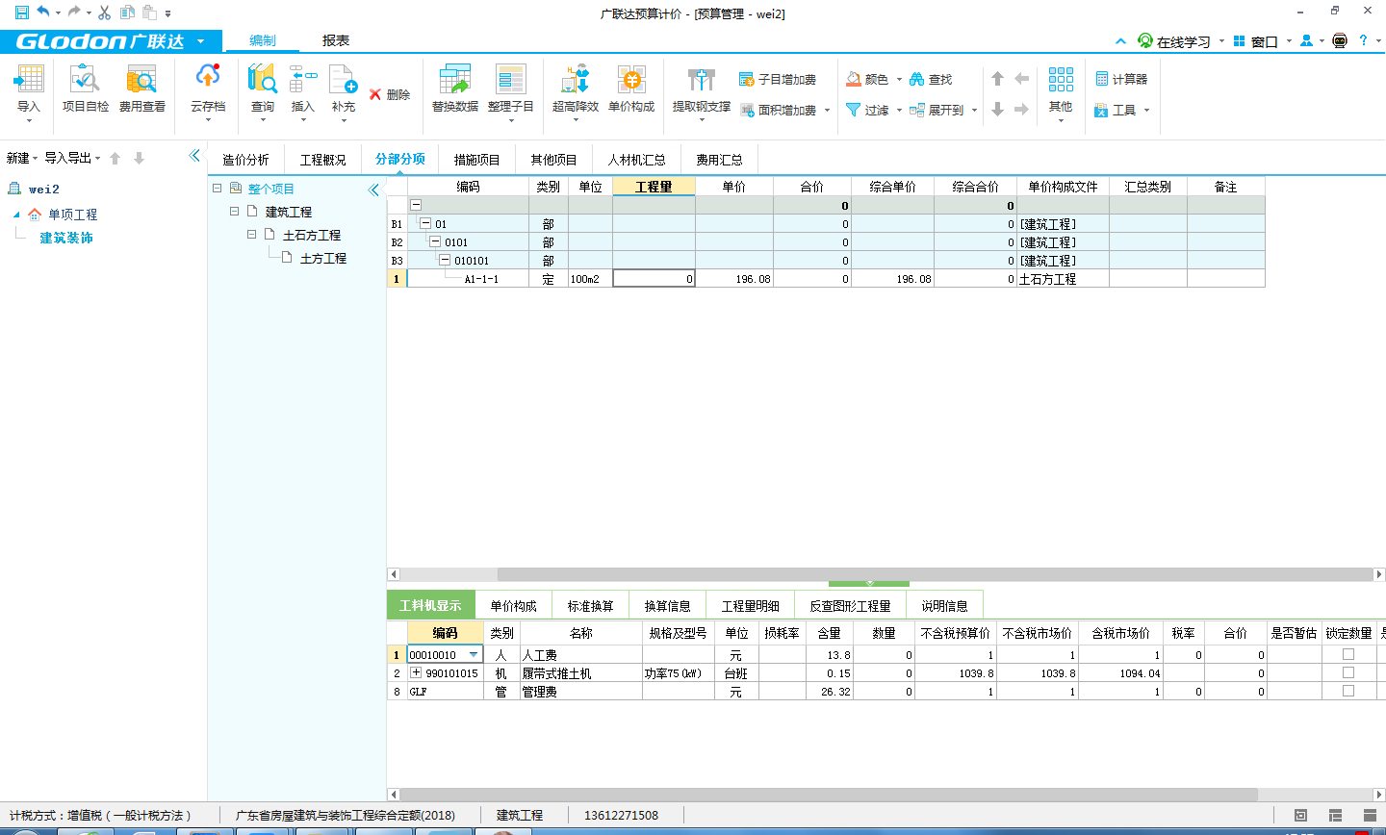Screen dimensions: 1386x835
Task: Open 项目自检 project self-check
Action: click(x=86, y=89)
